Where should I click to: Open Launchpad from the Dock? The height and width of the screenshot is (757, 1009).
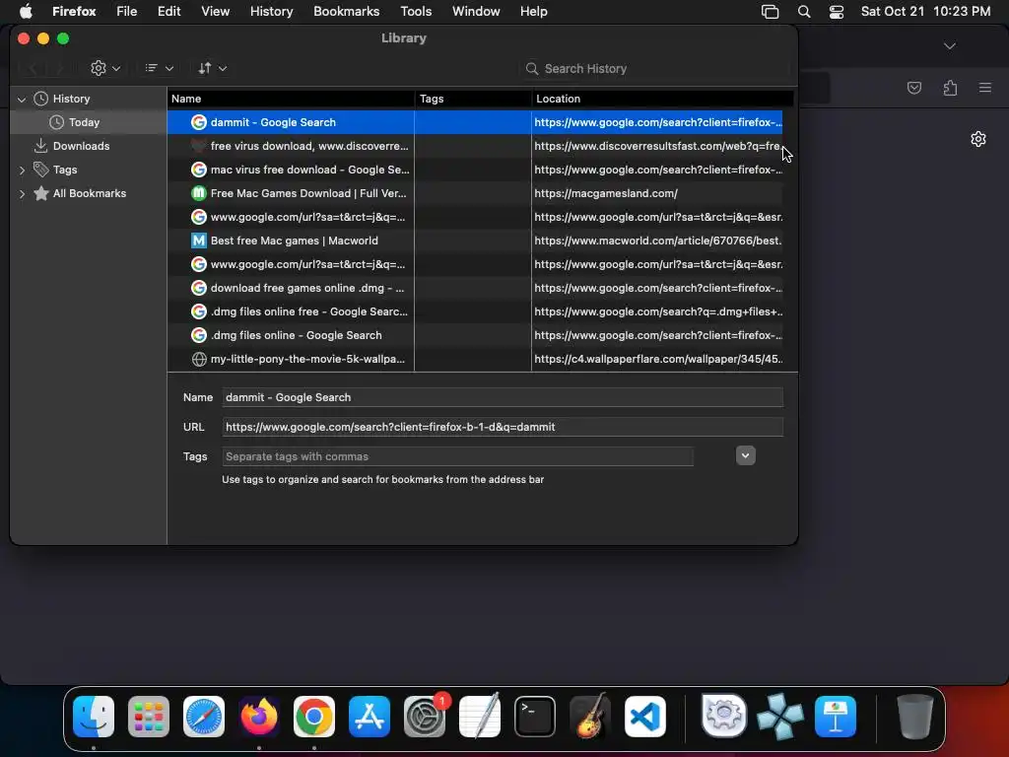coord(149,717)
